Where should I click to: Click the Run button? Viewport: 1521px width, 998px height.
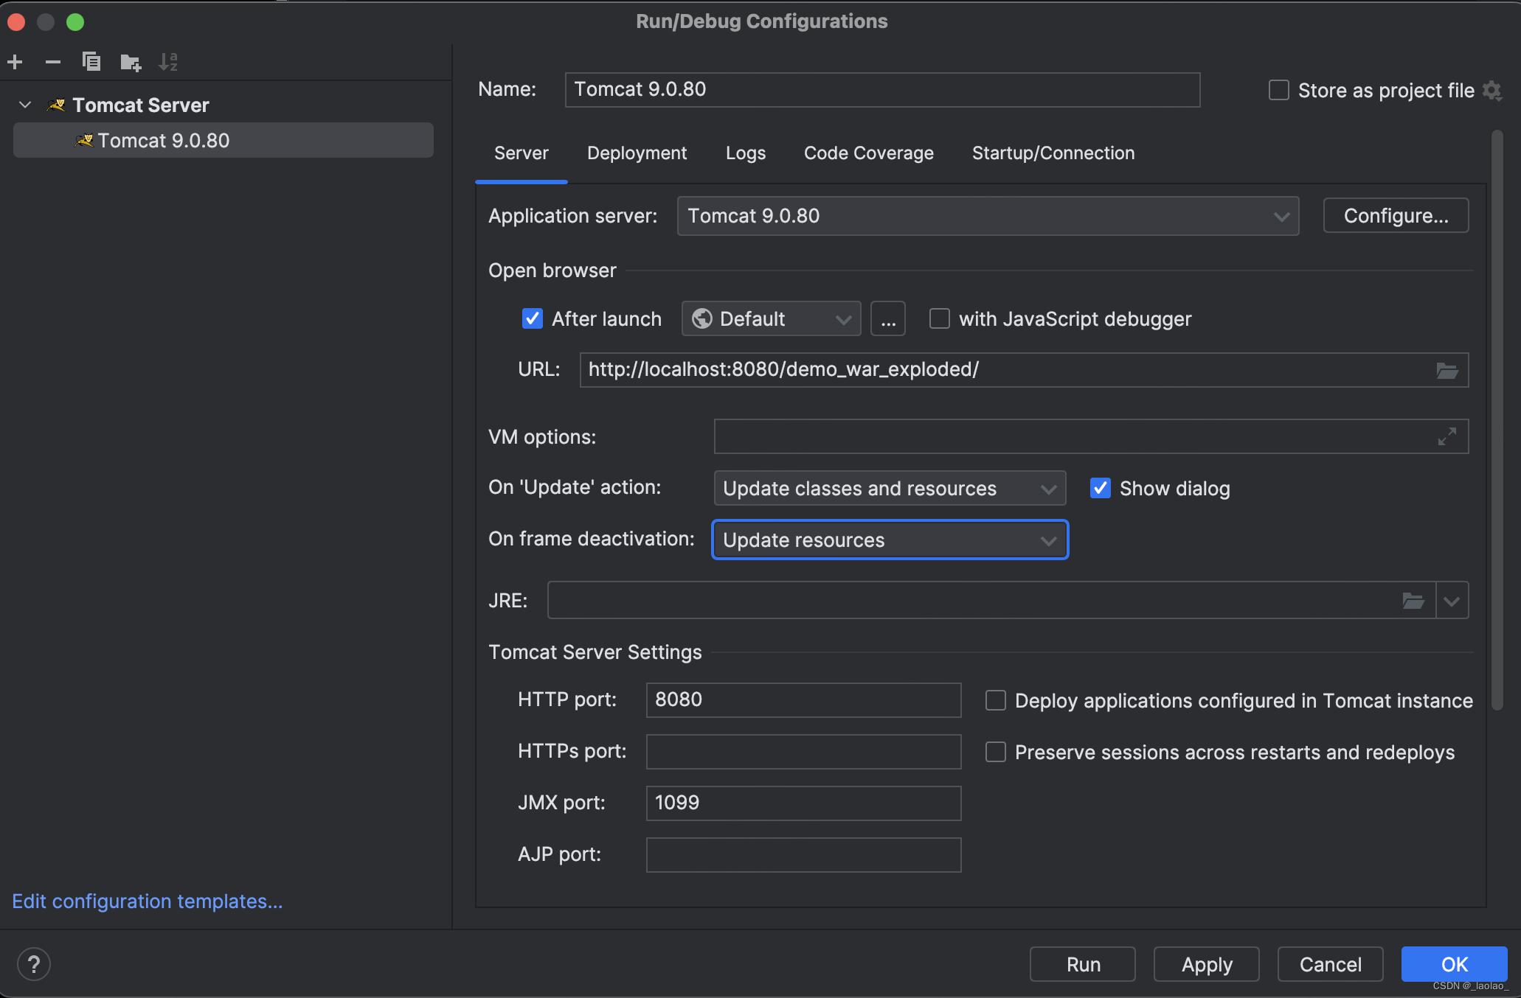coord(1083,964)
